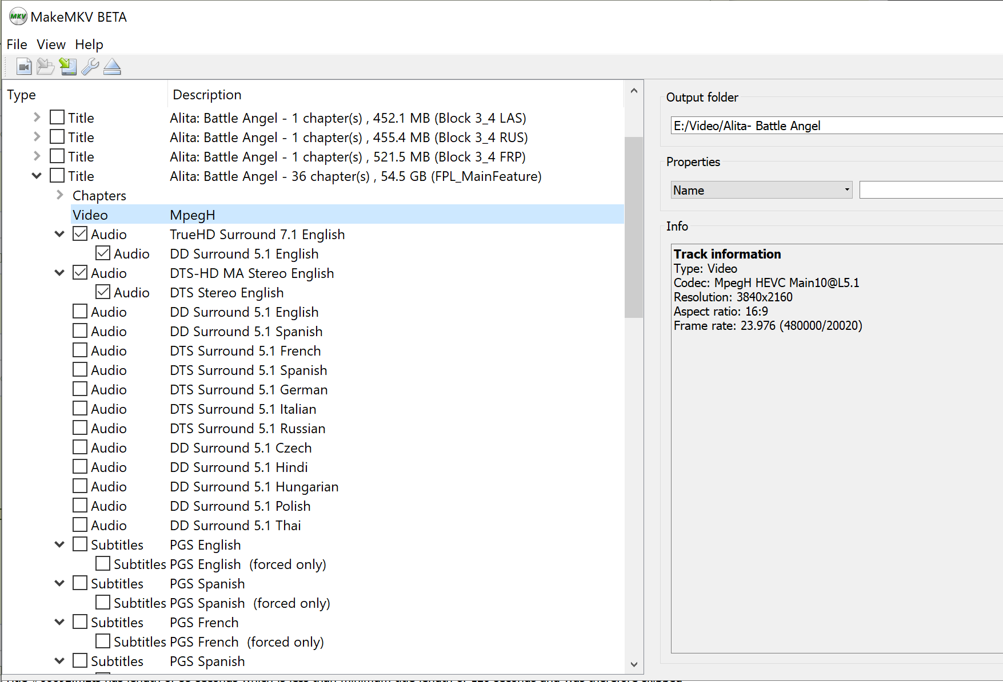1003x682 pixels.
Task: Enable PGS French forced only subtitles
Action: pyautogui.click(x=103, y=641)
